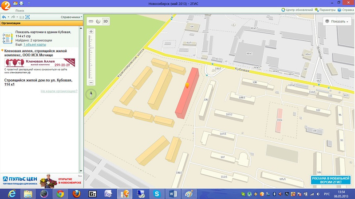Click the orange marker pin on map
This screenshot has width=355, height=199.
click(187, 85)
